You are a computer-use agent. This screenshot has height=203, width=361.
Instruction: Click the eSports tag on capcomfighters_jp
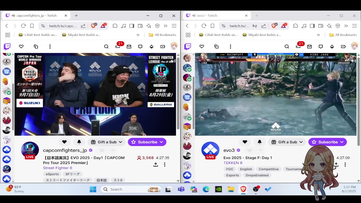pyautogui.click(x=52, y=174)
